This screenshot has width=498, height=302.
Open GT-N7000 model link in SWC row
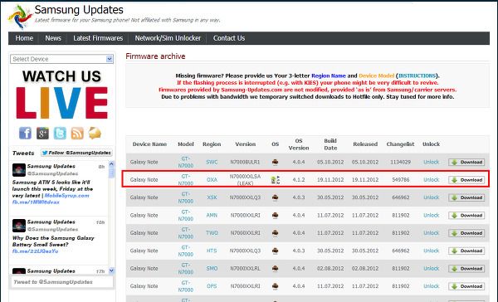coord(185,162)
